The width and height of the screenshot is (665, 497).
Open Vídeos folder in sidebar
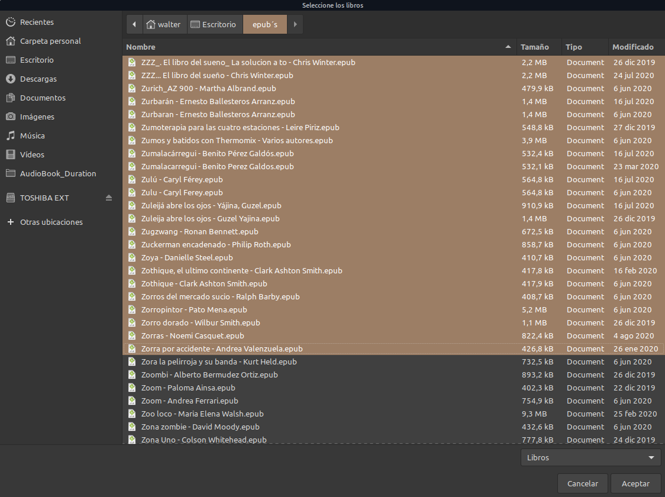click(x=32, y=155)
